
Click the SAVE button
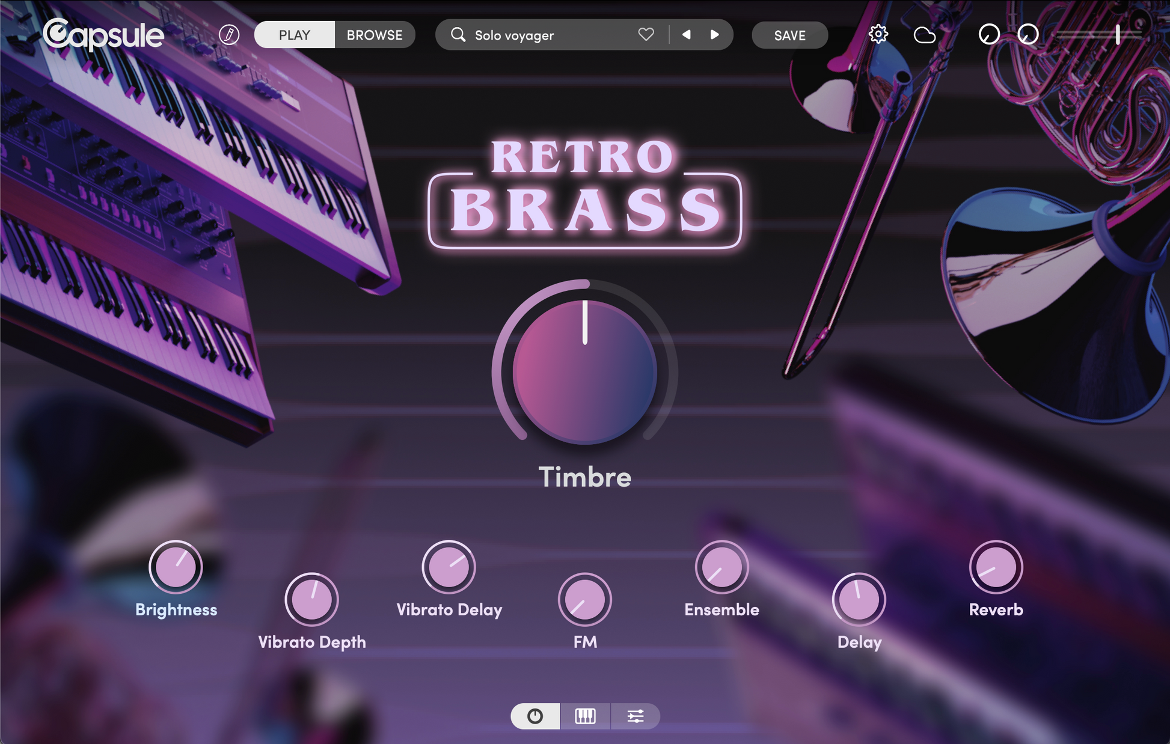[789, 35]
